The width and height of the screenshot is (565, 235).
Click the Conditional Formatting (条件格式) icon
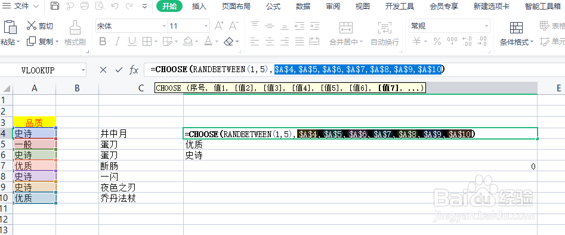click(x=516, y=28)
